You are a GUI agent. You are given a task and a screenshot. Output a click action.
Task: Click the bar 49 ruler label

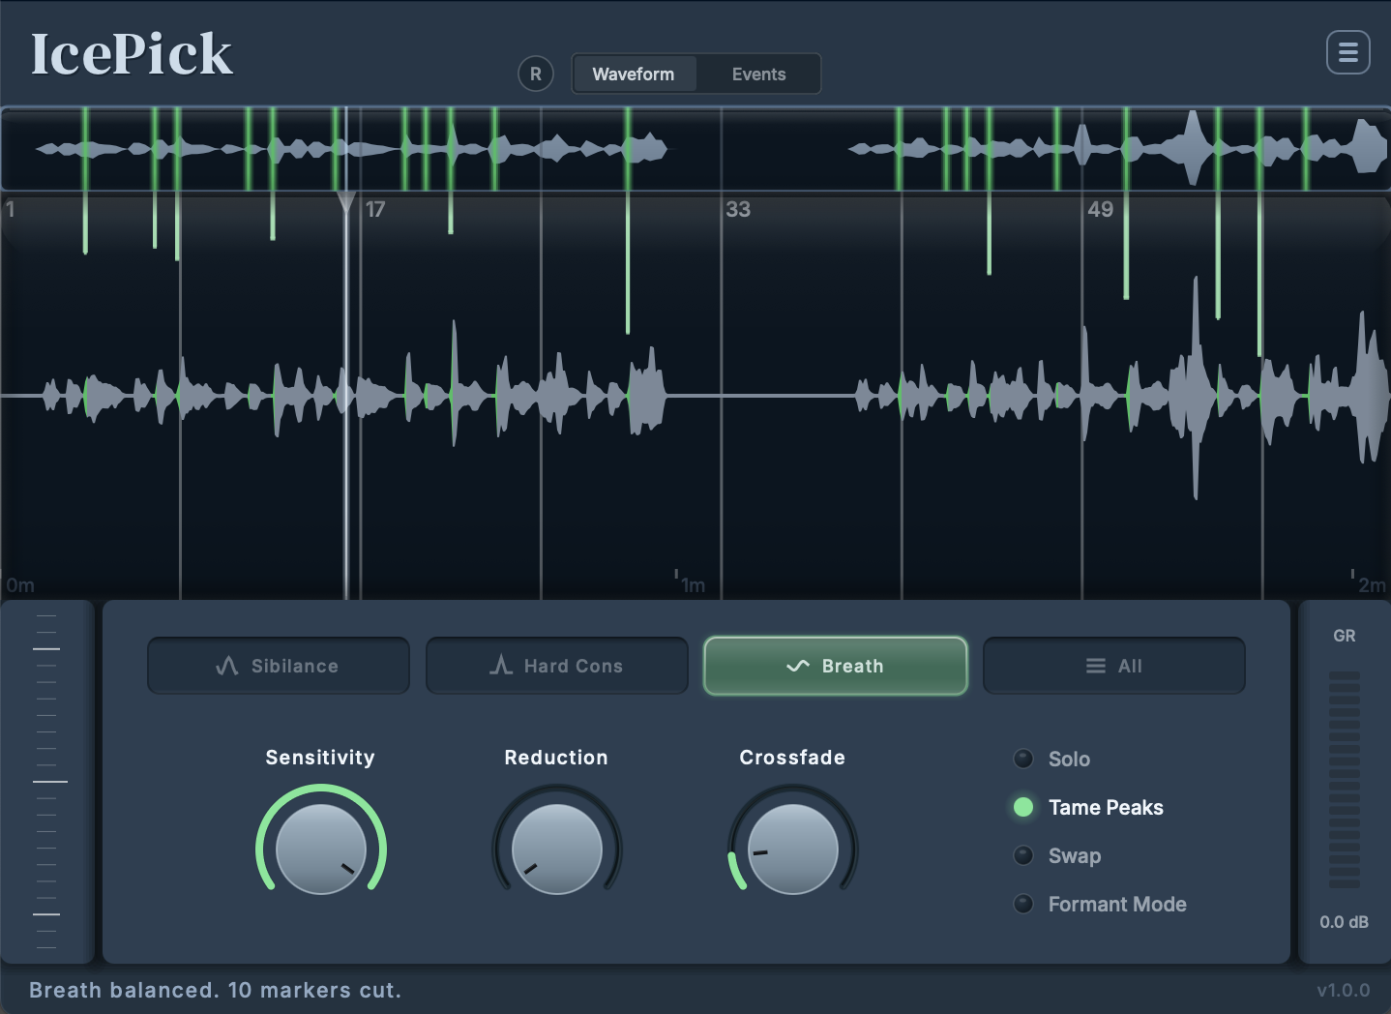pyautogui.click(x=1101, y=209)
